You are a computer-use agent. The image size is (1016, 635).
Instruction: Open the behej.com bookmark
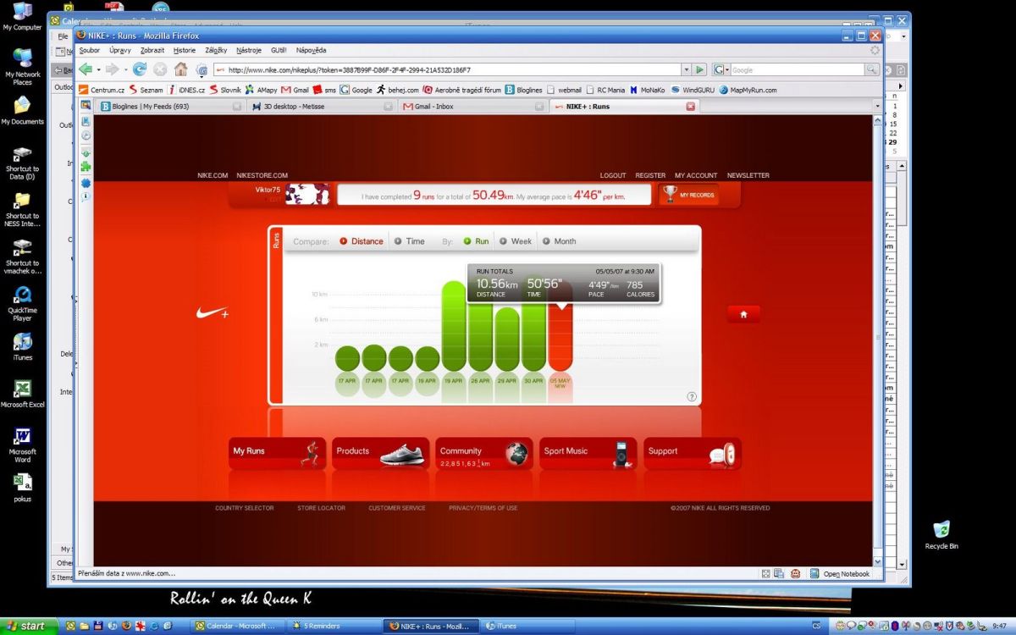[x=398, y=90]
